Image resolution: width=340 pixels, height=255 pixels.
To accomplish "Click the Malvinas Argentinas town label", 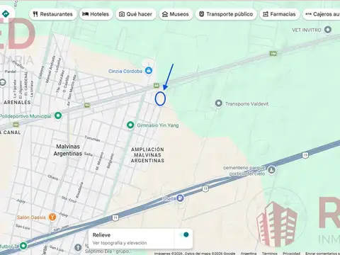I will coord(68,150).
